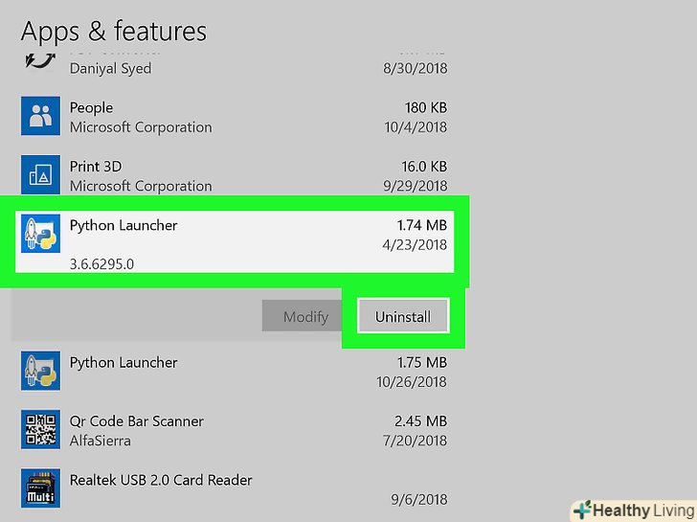697x522 pixels.
Task: Click Python Launcher entry sized 1.75 MB
Action: 235,371
